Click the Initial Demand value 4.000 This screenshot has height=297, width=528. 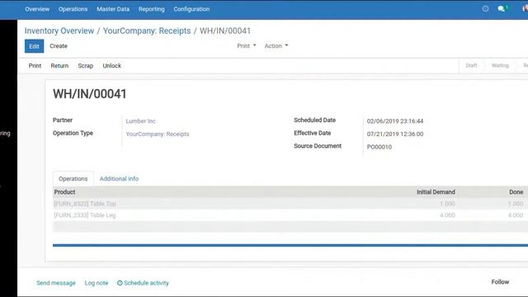click(447, 215)
